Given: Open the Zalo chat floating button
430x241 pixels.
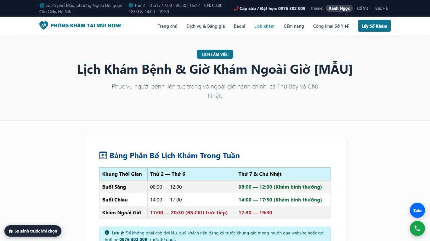Looking at the screenshot, I should pos(417,210).
